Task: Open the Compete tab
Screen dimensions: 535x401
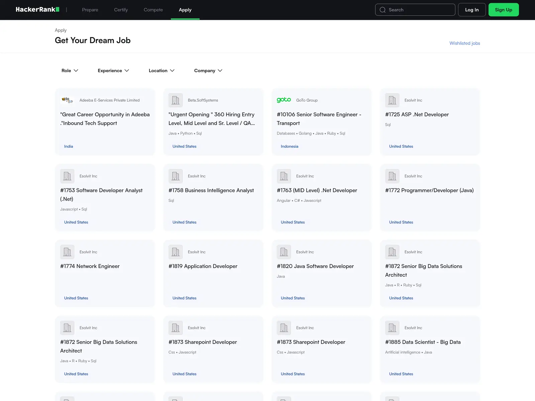Action: point(153,10)
